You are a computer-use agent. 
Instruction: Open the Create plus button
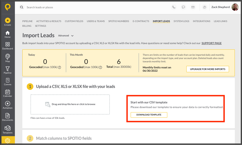7,20
